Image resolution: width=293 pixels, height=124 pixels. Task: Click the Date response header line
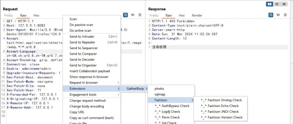coord(185,34)
